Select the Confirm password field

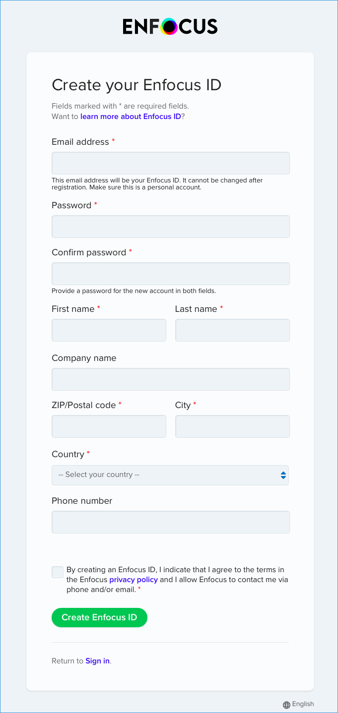[170, 274]
